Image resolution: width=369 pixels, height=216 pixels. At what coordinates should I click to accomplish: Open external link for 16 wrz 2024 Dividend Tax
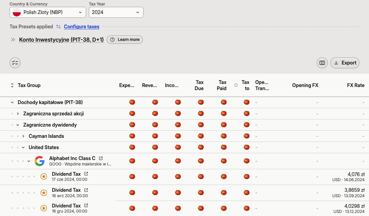[86, 190]
